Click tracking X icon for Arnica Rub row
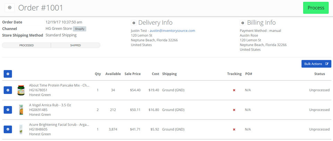 pos(234,110)
